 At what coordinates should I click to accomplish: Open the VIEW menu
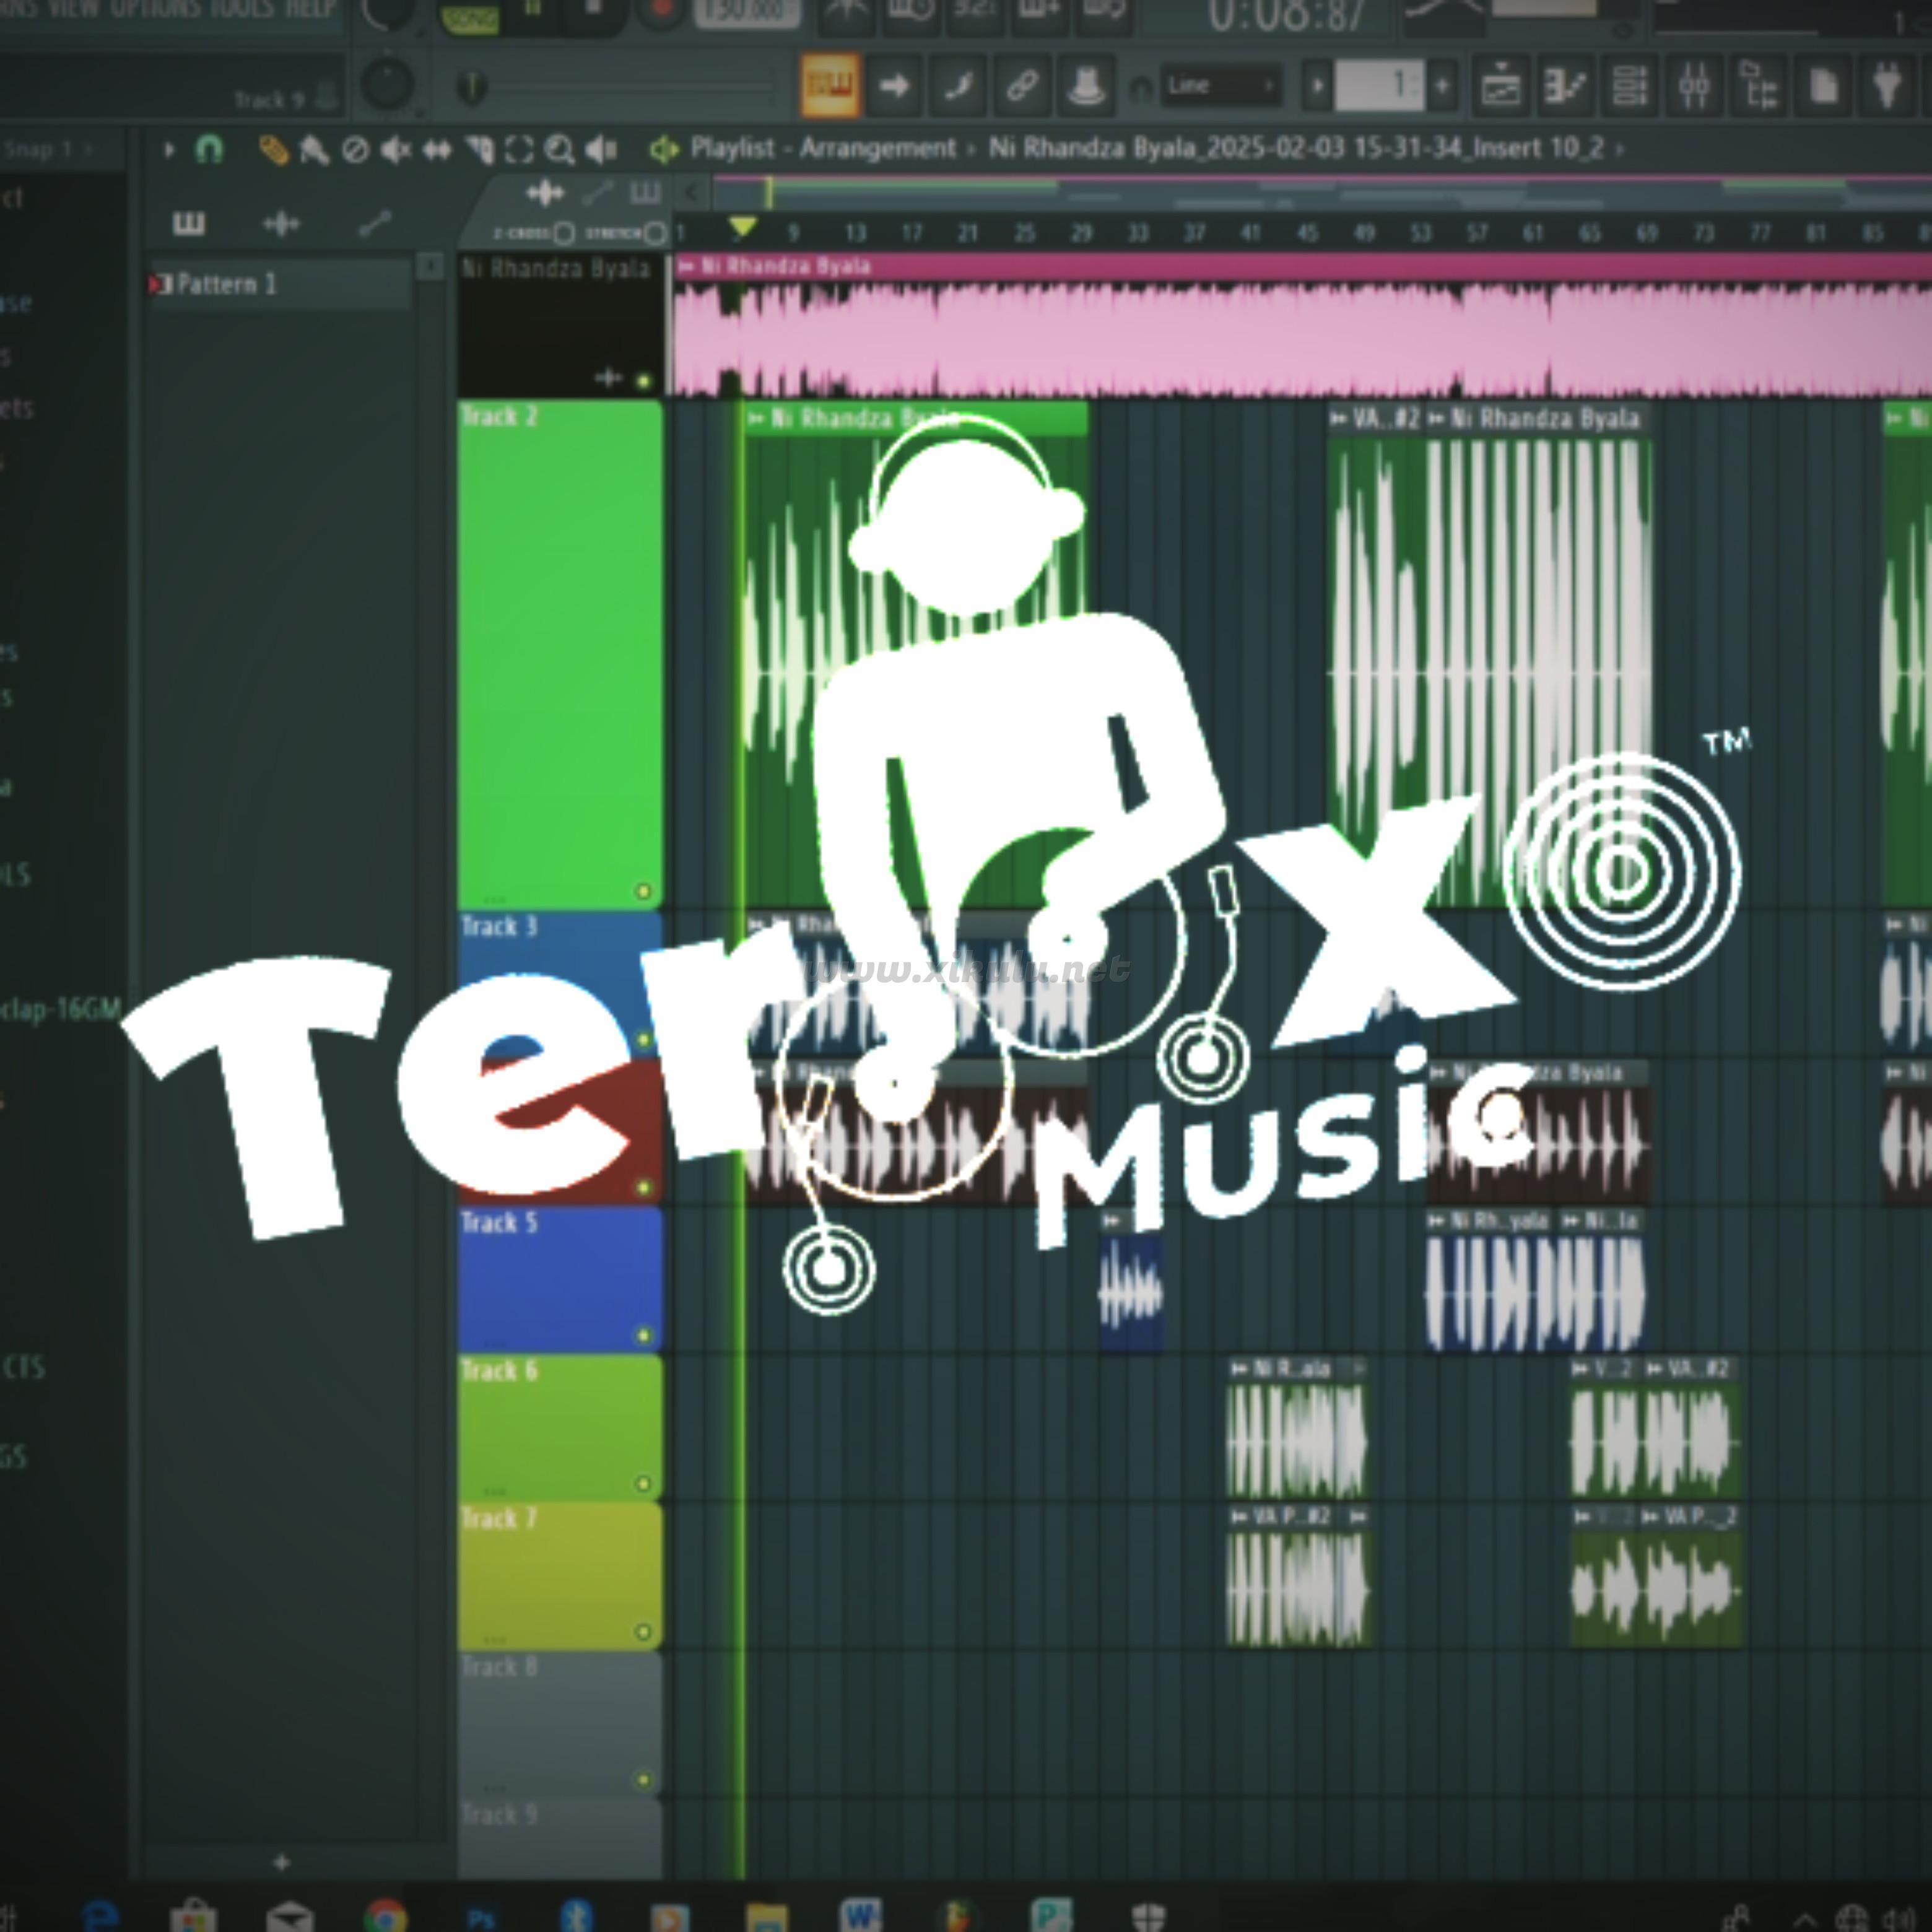pyautogui.click(x=75, y=10)
